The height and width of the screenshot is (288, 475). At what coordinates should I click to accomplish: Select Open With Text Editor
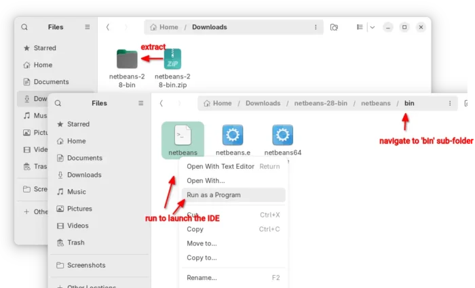[220, 166]
